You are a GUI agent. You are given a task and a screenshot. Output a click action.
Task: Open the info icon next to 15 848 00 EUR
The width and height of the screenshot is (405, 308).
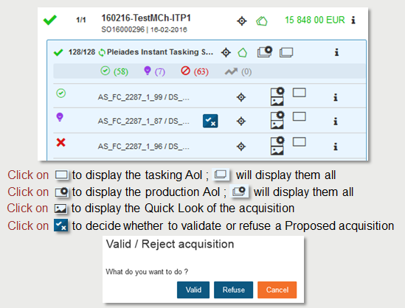coord(353,20)
